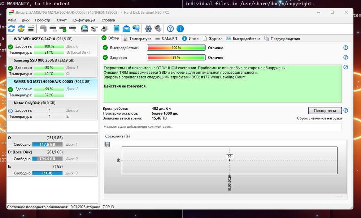Open the Справка menu

pos(108,20)
